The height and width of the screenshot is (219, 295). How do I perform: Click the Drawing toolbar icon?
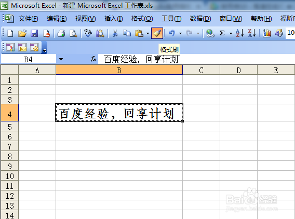[279, 33]
